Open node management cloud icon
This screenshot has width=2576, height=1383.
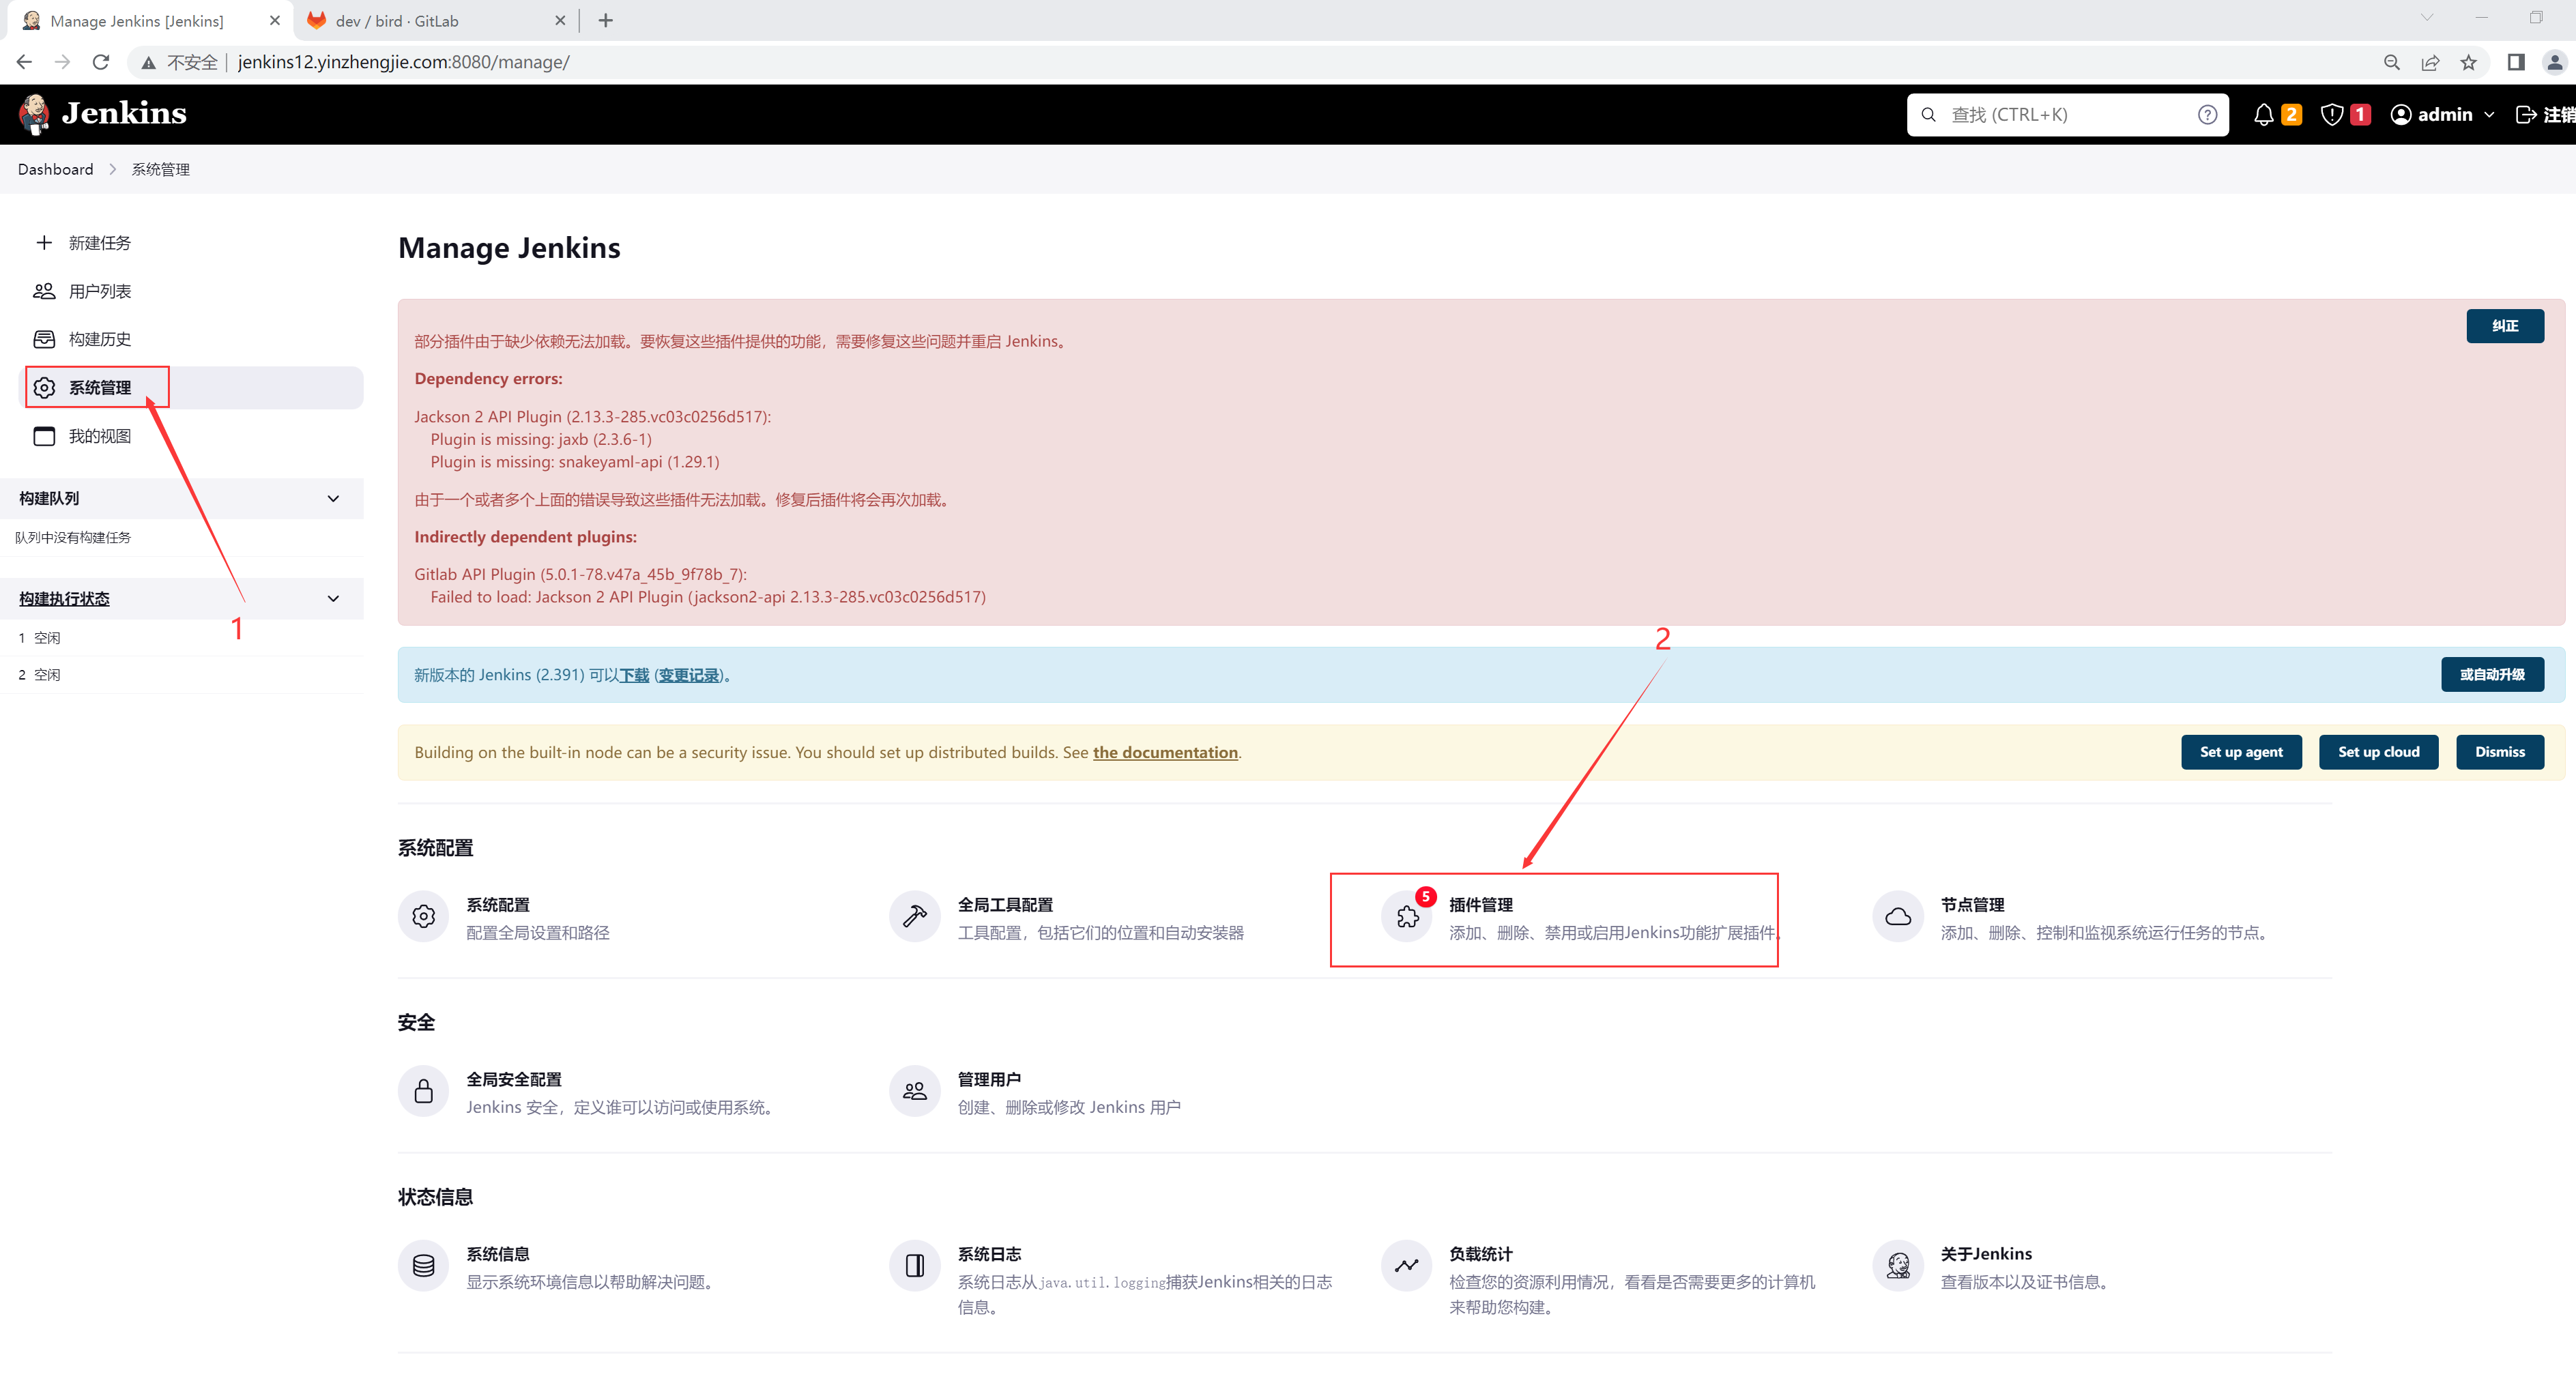[1898, 917]
